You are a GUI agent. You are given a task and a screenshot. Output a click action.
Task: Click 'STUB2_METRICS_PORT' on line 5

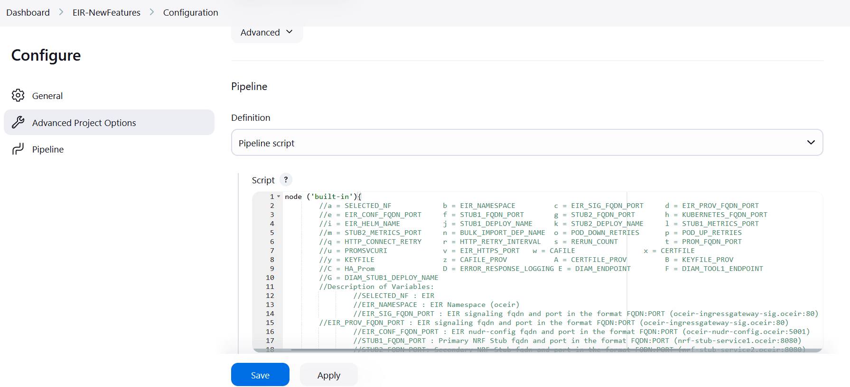click(x=383, y=233)
